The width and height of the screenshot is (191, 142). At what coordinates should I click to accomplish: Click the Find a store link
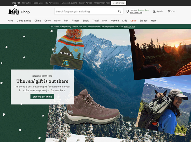click(129, 27)
